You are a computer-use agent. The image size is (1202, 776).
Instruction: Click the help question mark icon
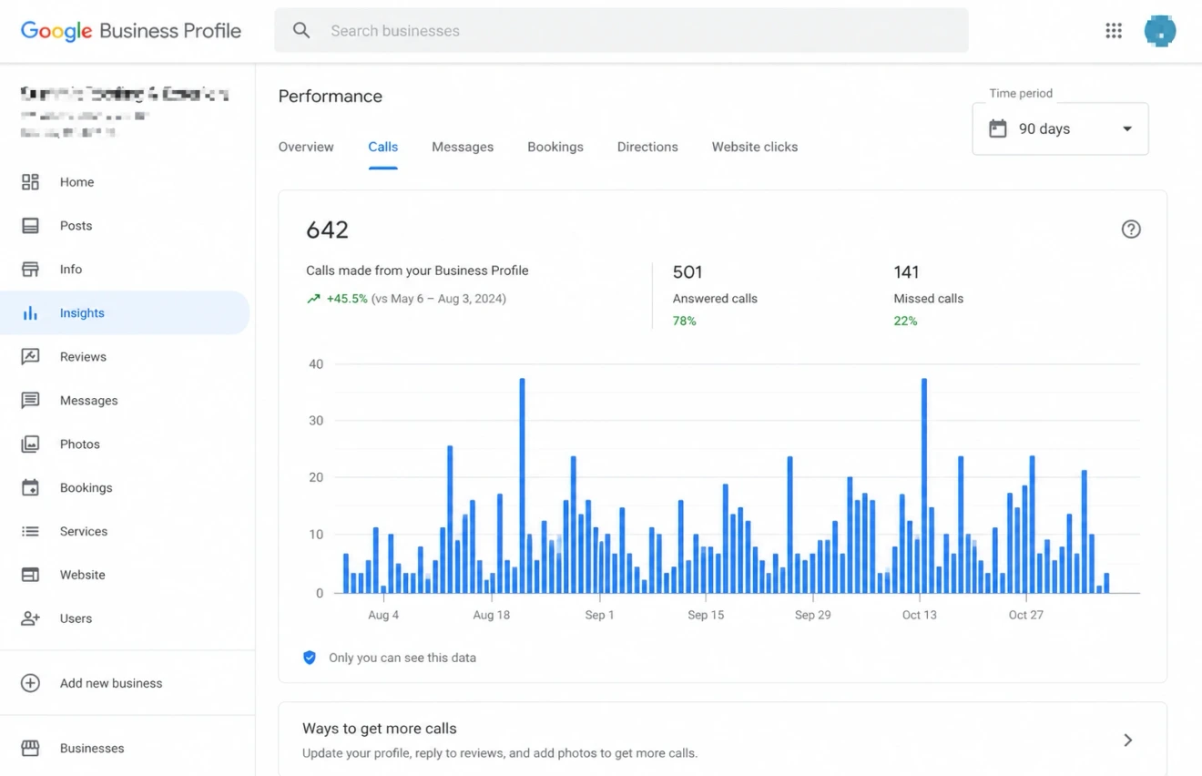(x=1130, y=230)
